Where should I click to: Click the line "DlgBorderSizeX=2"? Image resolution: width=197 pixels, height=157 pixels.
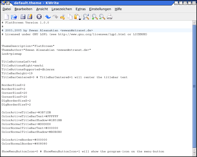point(16,101)
